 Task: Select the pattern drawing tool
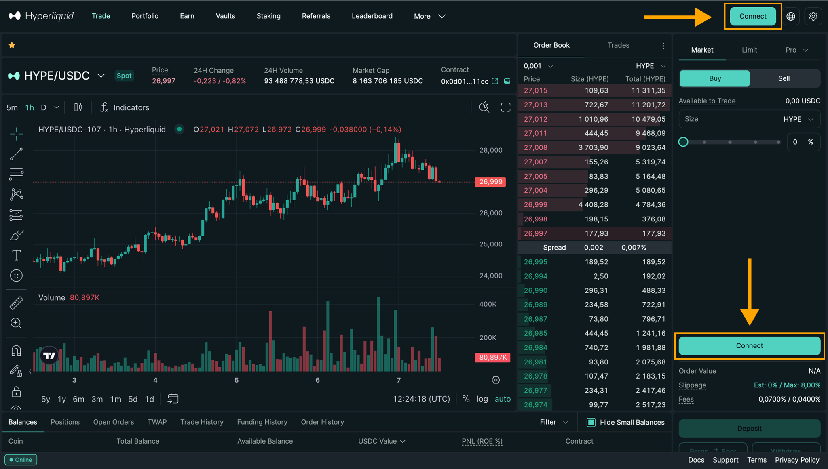click(x=16, y=194)
